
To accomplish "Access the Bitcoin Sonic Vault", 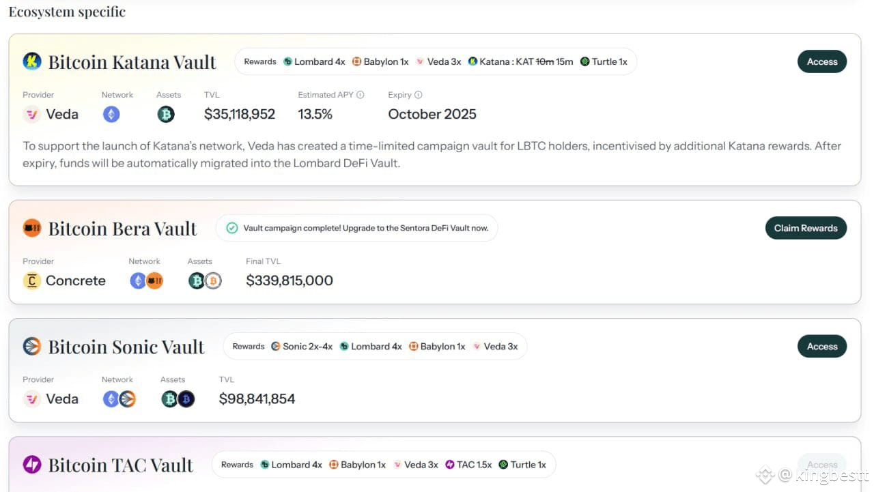I will pos(822,346).
